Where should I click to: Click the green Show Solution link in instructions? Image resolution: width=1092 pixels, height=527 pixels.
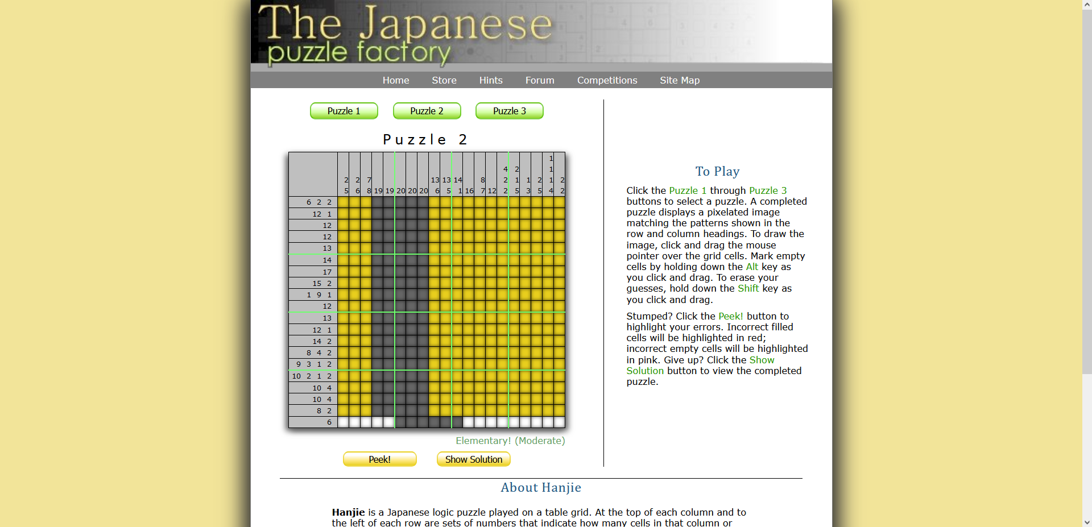pyautogui.click(x=644, y=371)
